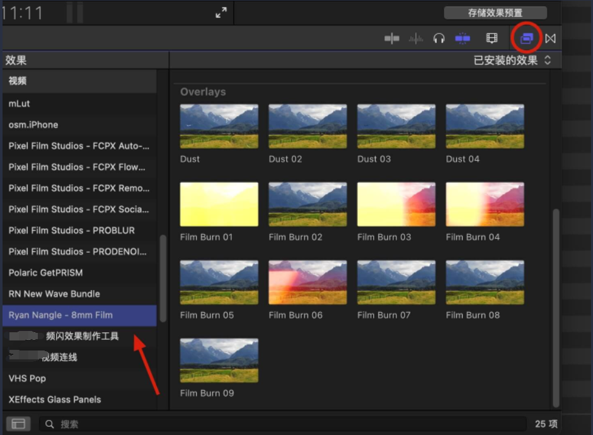The height and width of the screenshot is (435, 593).
Task: Open the Effects Browser
Action: pyautogui.click(x=526, y=38)
